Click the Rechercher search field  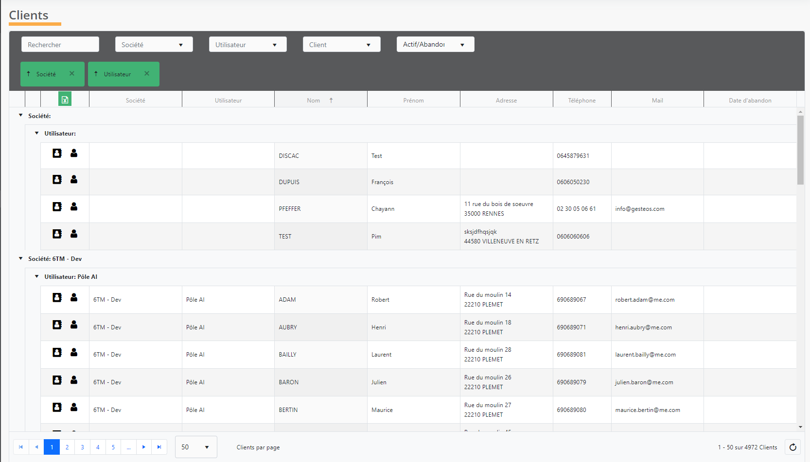[x=60, y=45]
